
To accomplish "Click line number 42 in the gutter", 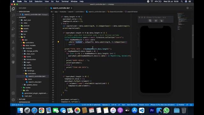I will pyautogui.click(x=53, y=77).
